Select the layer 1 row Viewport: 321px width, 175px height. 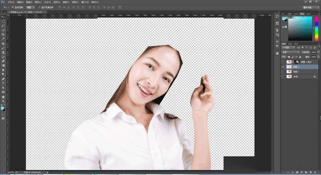pyautogui.click(x=300, y=72)
